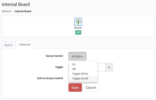Click the Toggle field label
The width and height of the screenshot is (156, 100).
point(59,67)
